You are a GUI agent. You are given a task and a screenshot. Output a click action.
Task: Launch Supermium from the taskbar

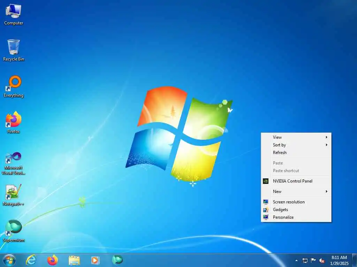[117, 260]
